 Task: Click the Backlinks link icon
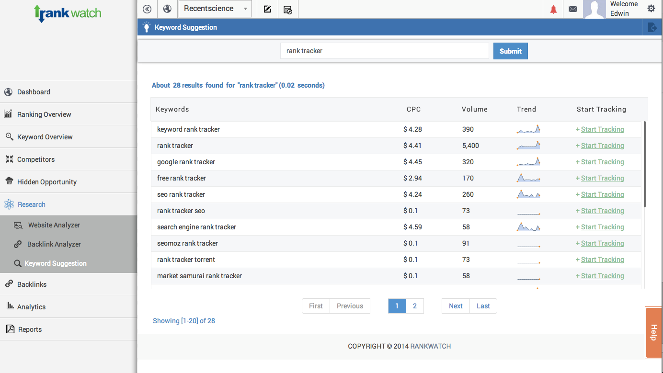9,284
